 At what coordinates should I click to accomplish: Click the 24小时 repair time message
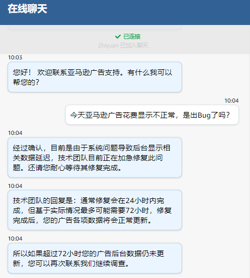coord(95,210)
